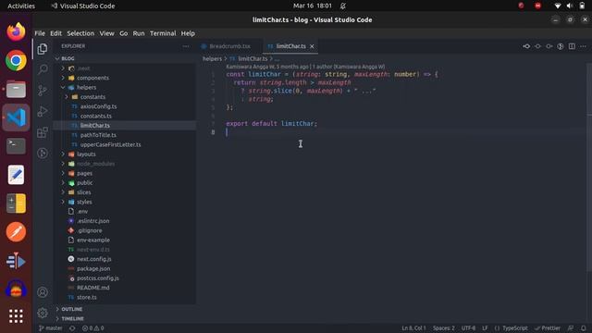The height and width of the screenshot is (333, 592).
Task: Expand the pages folder
Action: click(x=84, y=173)
